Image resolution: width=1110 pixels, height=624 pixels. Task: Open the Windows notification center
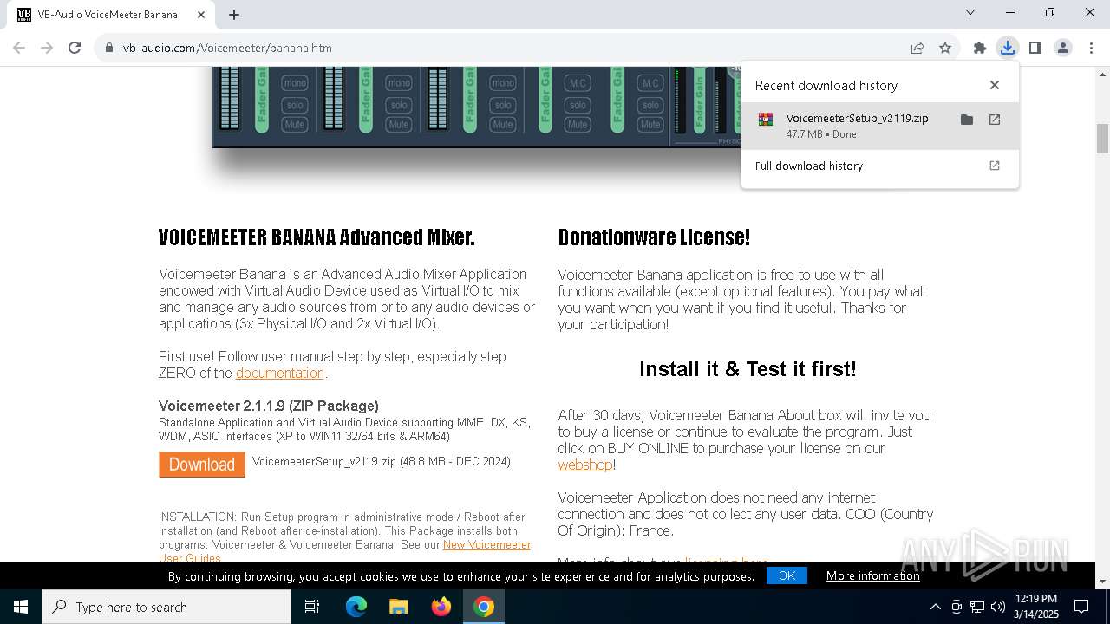1081,607
